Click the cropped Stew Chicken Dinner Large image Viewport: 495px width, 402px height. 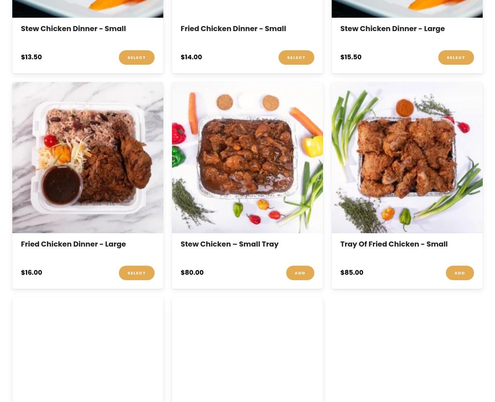tap(407, 9)
